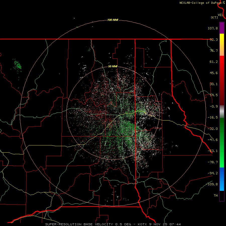Click the 45.6 legend value
The width and height of the screenshot is (226, 226).
[x=214, y=73]
